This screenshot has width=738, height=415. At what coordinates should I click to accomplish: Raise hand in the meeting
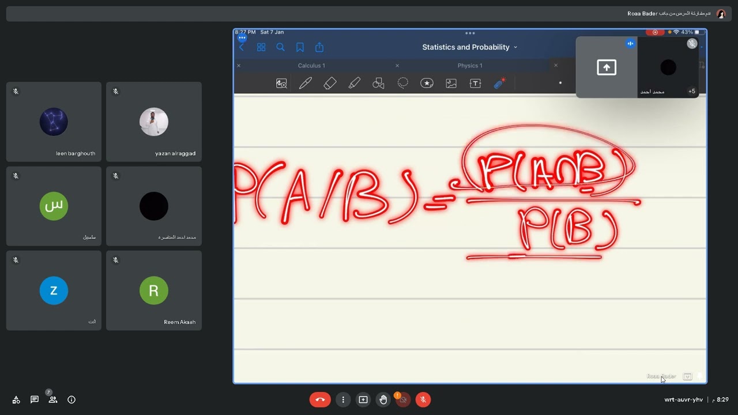tap(383, 399)
